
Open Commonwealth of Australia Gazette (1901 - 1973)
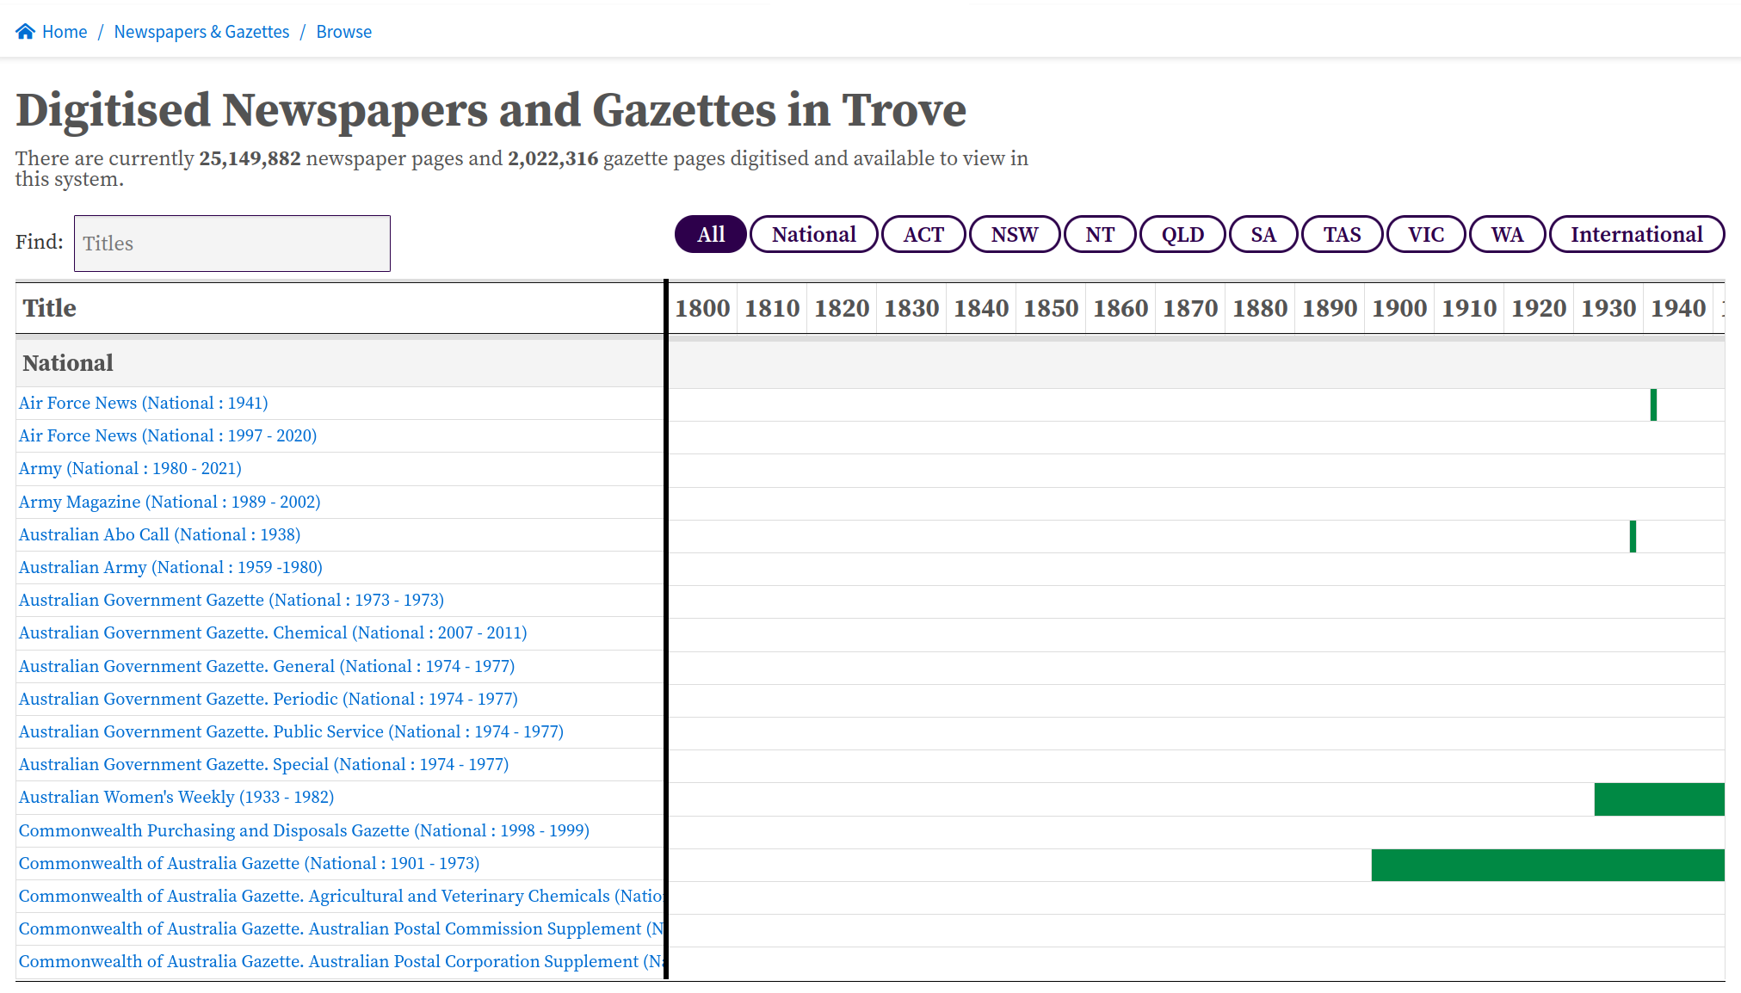tap(250, 863)
